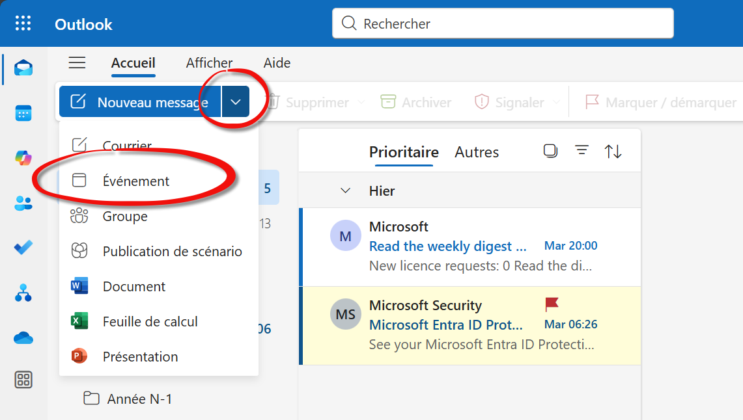Toggle the red flag on Microsoft Security email
This screenshot has width=743, height=420.
pos(552,304)
